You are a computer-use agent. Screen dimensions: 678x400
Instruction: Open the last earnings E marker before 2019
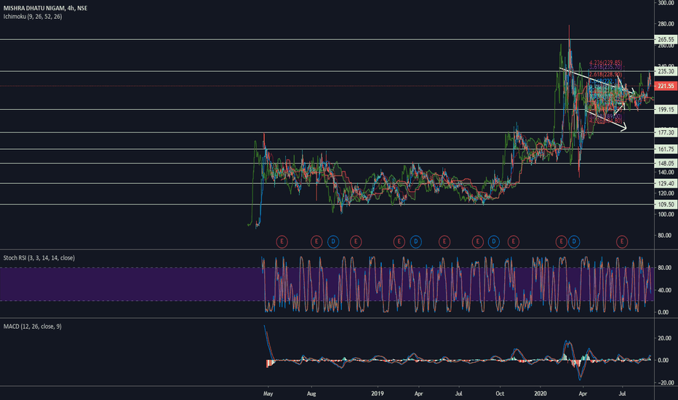356,241
